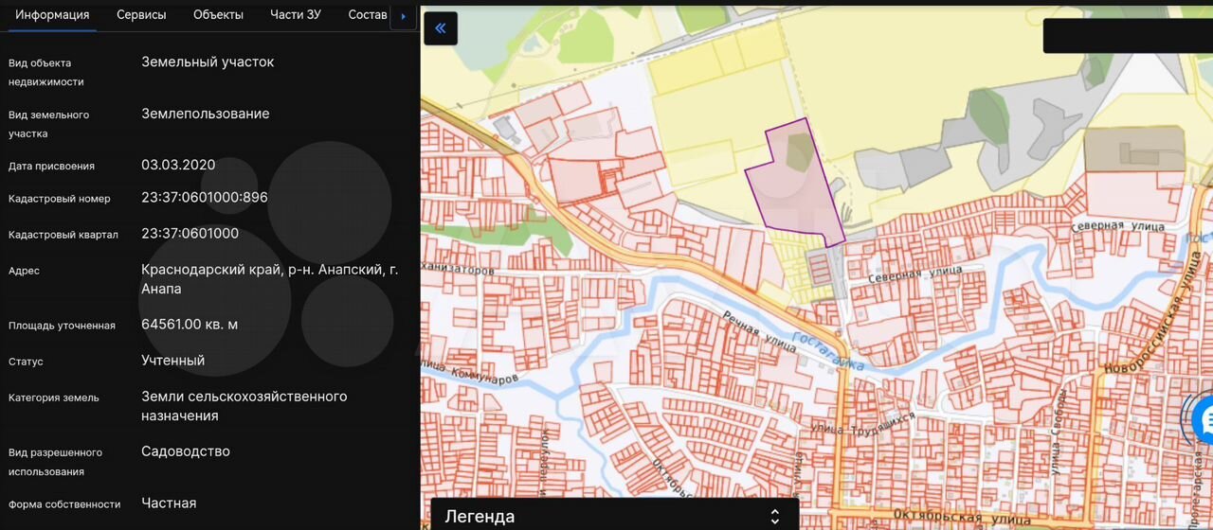Click cadastral number 23:37:0601000:896

point(205,198)
